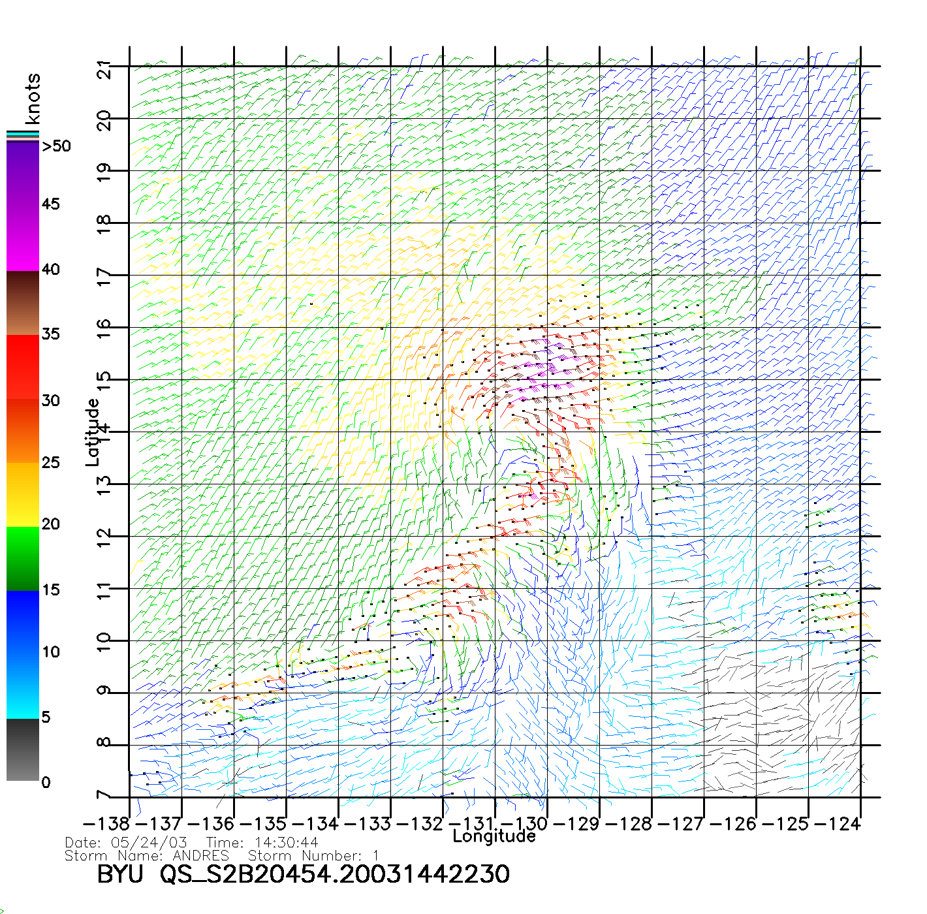927x914 pixels.
Task: Click the ">50" label on the color scale
Action: point(56,146)
